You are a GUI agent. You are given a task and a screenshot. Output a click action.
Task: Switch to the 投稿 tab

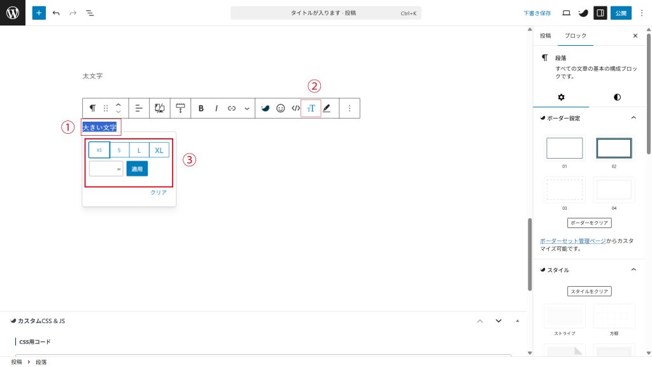tap(546, 36)
